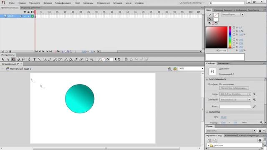
Task: Click the Edit Symbols icon
Action: [x=175, y=69]
